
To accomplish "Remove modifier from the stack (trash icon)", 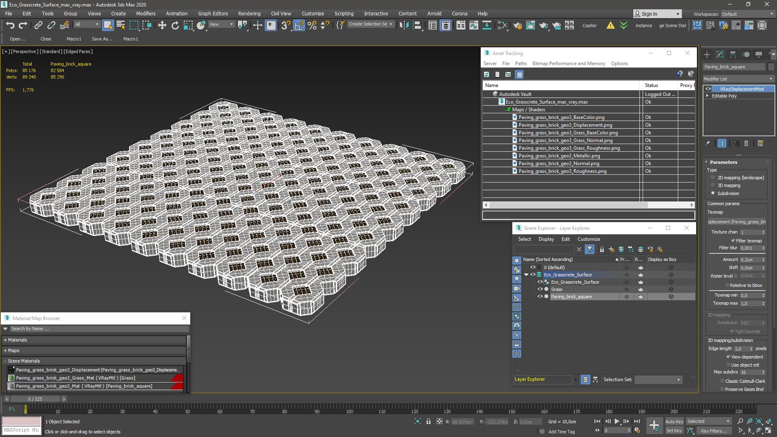I will click(x=746, y=143).
